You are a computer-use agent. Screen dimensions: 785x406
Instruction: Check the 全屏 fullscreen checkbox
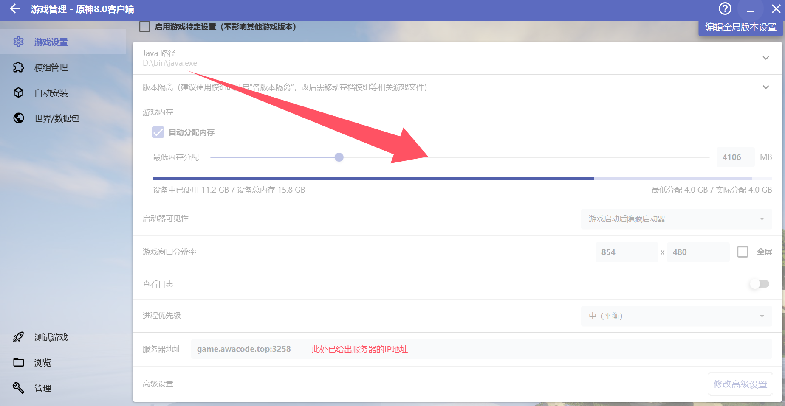[743, 252]
